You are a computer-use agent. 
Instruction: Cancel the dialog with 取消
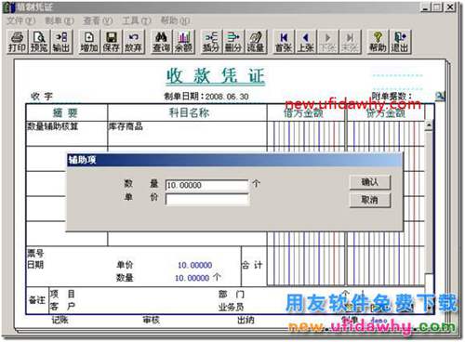tap(370, 200)
